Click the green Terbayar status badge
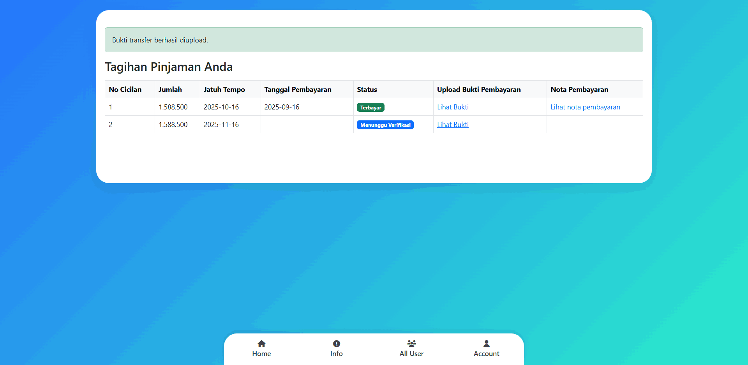Screen dimensions: 748x365 click(x=370, y=108)
